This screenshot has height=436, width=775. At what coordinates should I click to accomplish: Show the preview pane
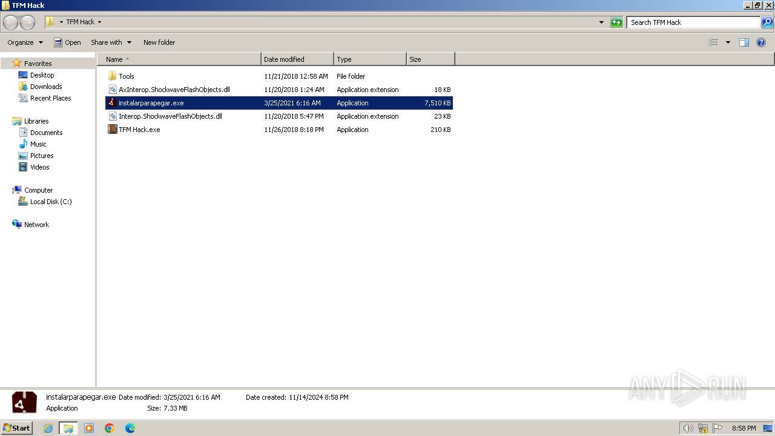[x=744, y=42]
